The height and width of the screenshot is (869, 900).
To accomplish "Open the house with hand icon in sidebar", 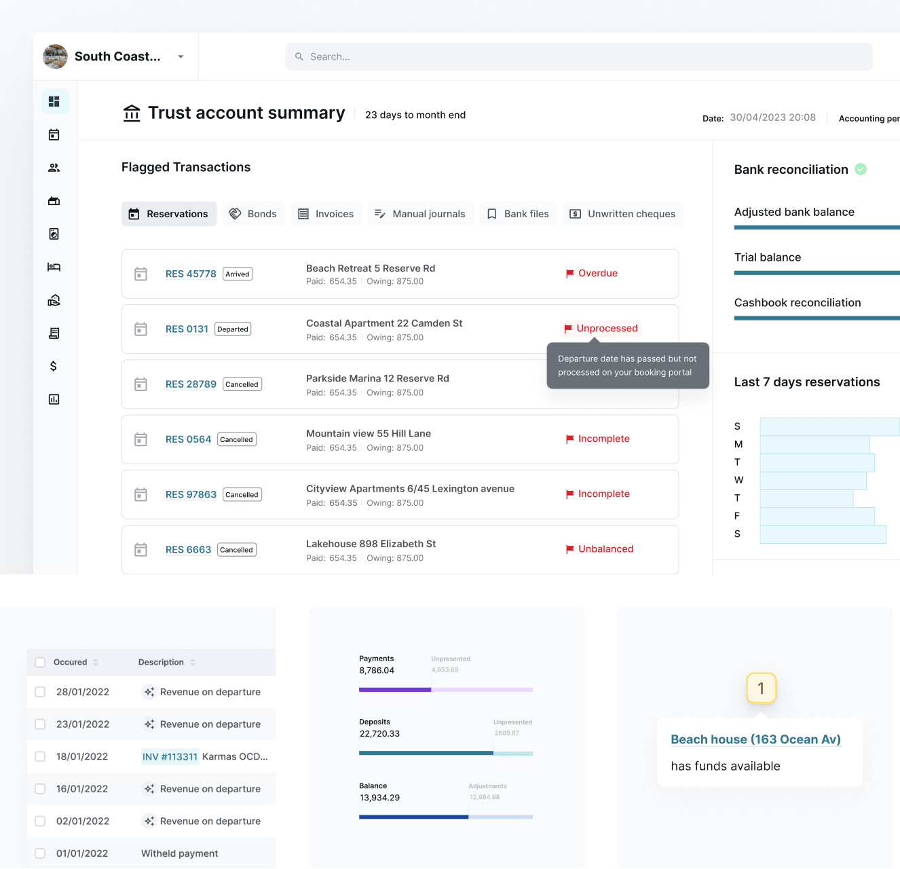I will [x=54, y=300].
